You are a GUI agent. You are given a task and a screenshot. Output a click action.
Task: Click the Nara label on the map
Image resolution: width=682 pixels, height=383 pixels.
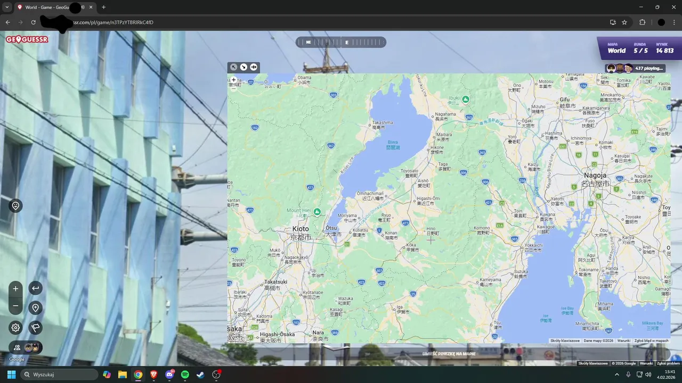click(x=318, y=332)
